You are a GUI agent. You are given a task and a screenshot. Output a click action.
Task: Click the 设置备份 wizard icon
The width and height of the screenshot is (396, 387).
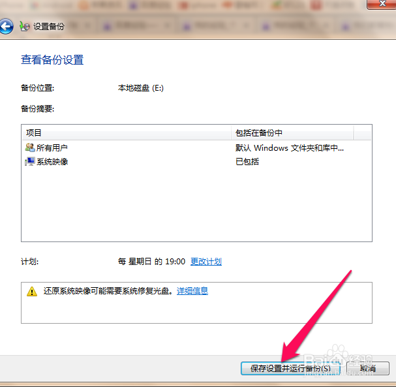[x=25, y=26]
